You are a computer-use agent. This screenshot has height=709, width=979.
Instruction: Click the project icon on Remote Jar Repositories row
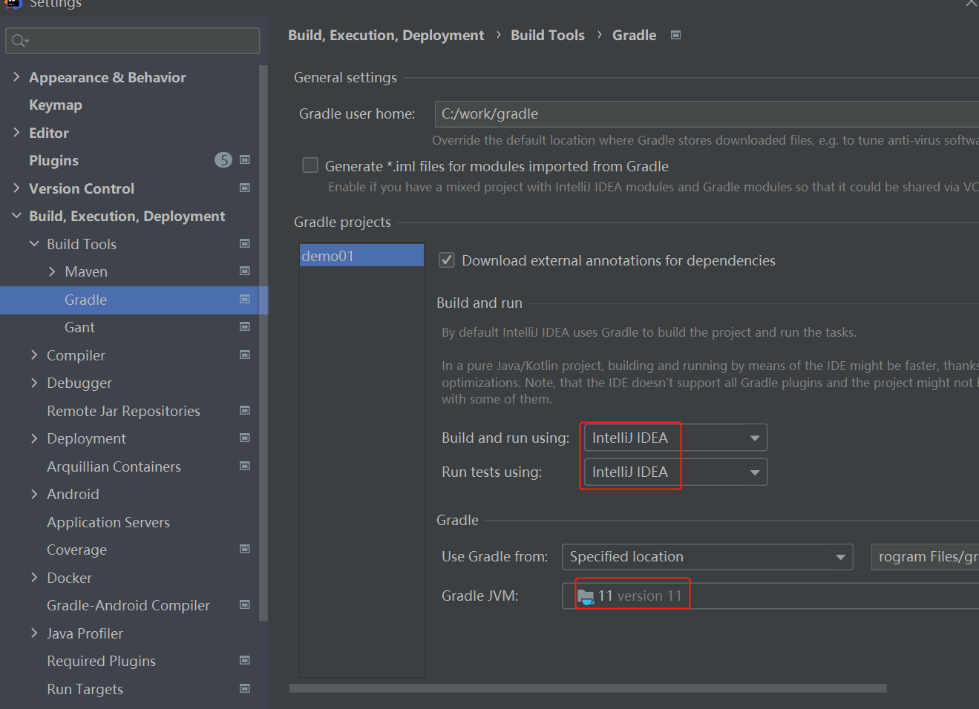coord(245,411)
